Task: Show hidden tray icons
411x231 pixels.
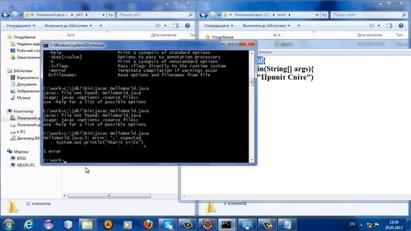Action: (x=362, y=225)
